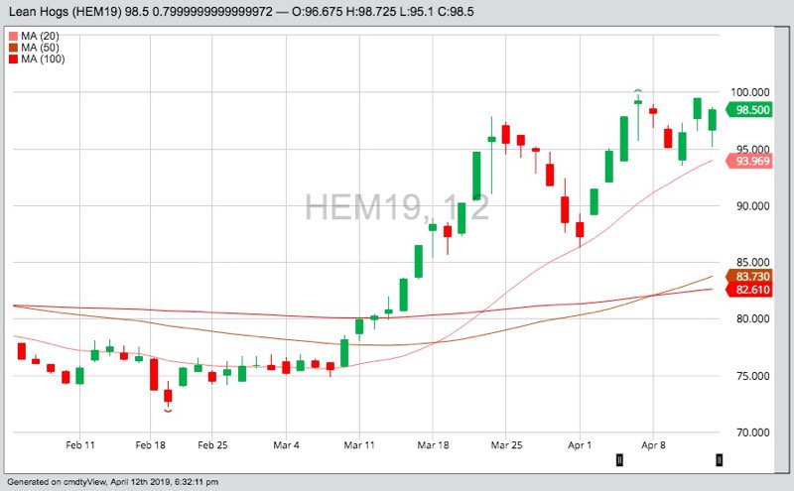The width and height of the screenshot is (794, 491).
Task: Click the Feb 11 date label
Action: pyautogui.click(x=80, y=445)
